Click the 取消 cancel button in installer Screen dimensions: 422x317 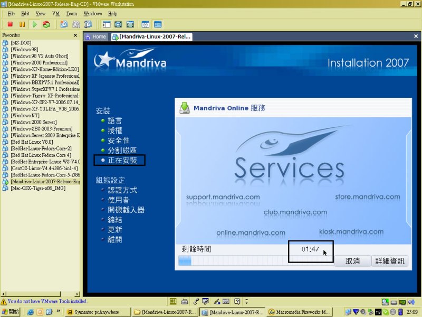[x=352, y=260]
